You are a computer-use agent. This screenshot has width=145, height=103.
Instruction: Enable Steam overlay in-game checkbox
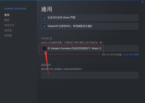pos(44,18)
